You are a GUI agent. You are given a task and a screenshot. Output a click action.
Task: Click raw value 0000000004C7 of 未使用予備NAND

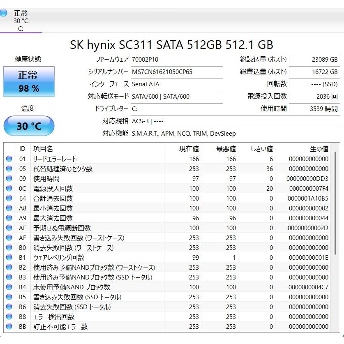click(x=309, y=287)
